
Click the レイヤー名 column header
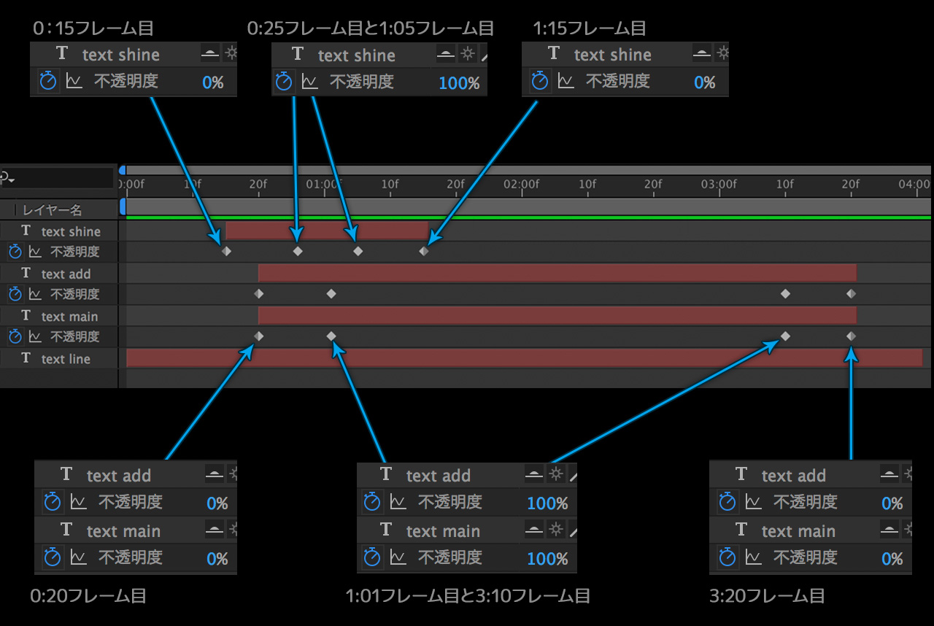53,210
